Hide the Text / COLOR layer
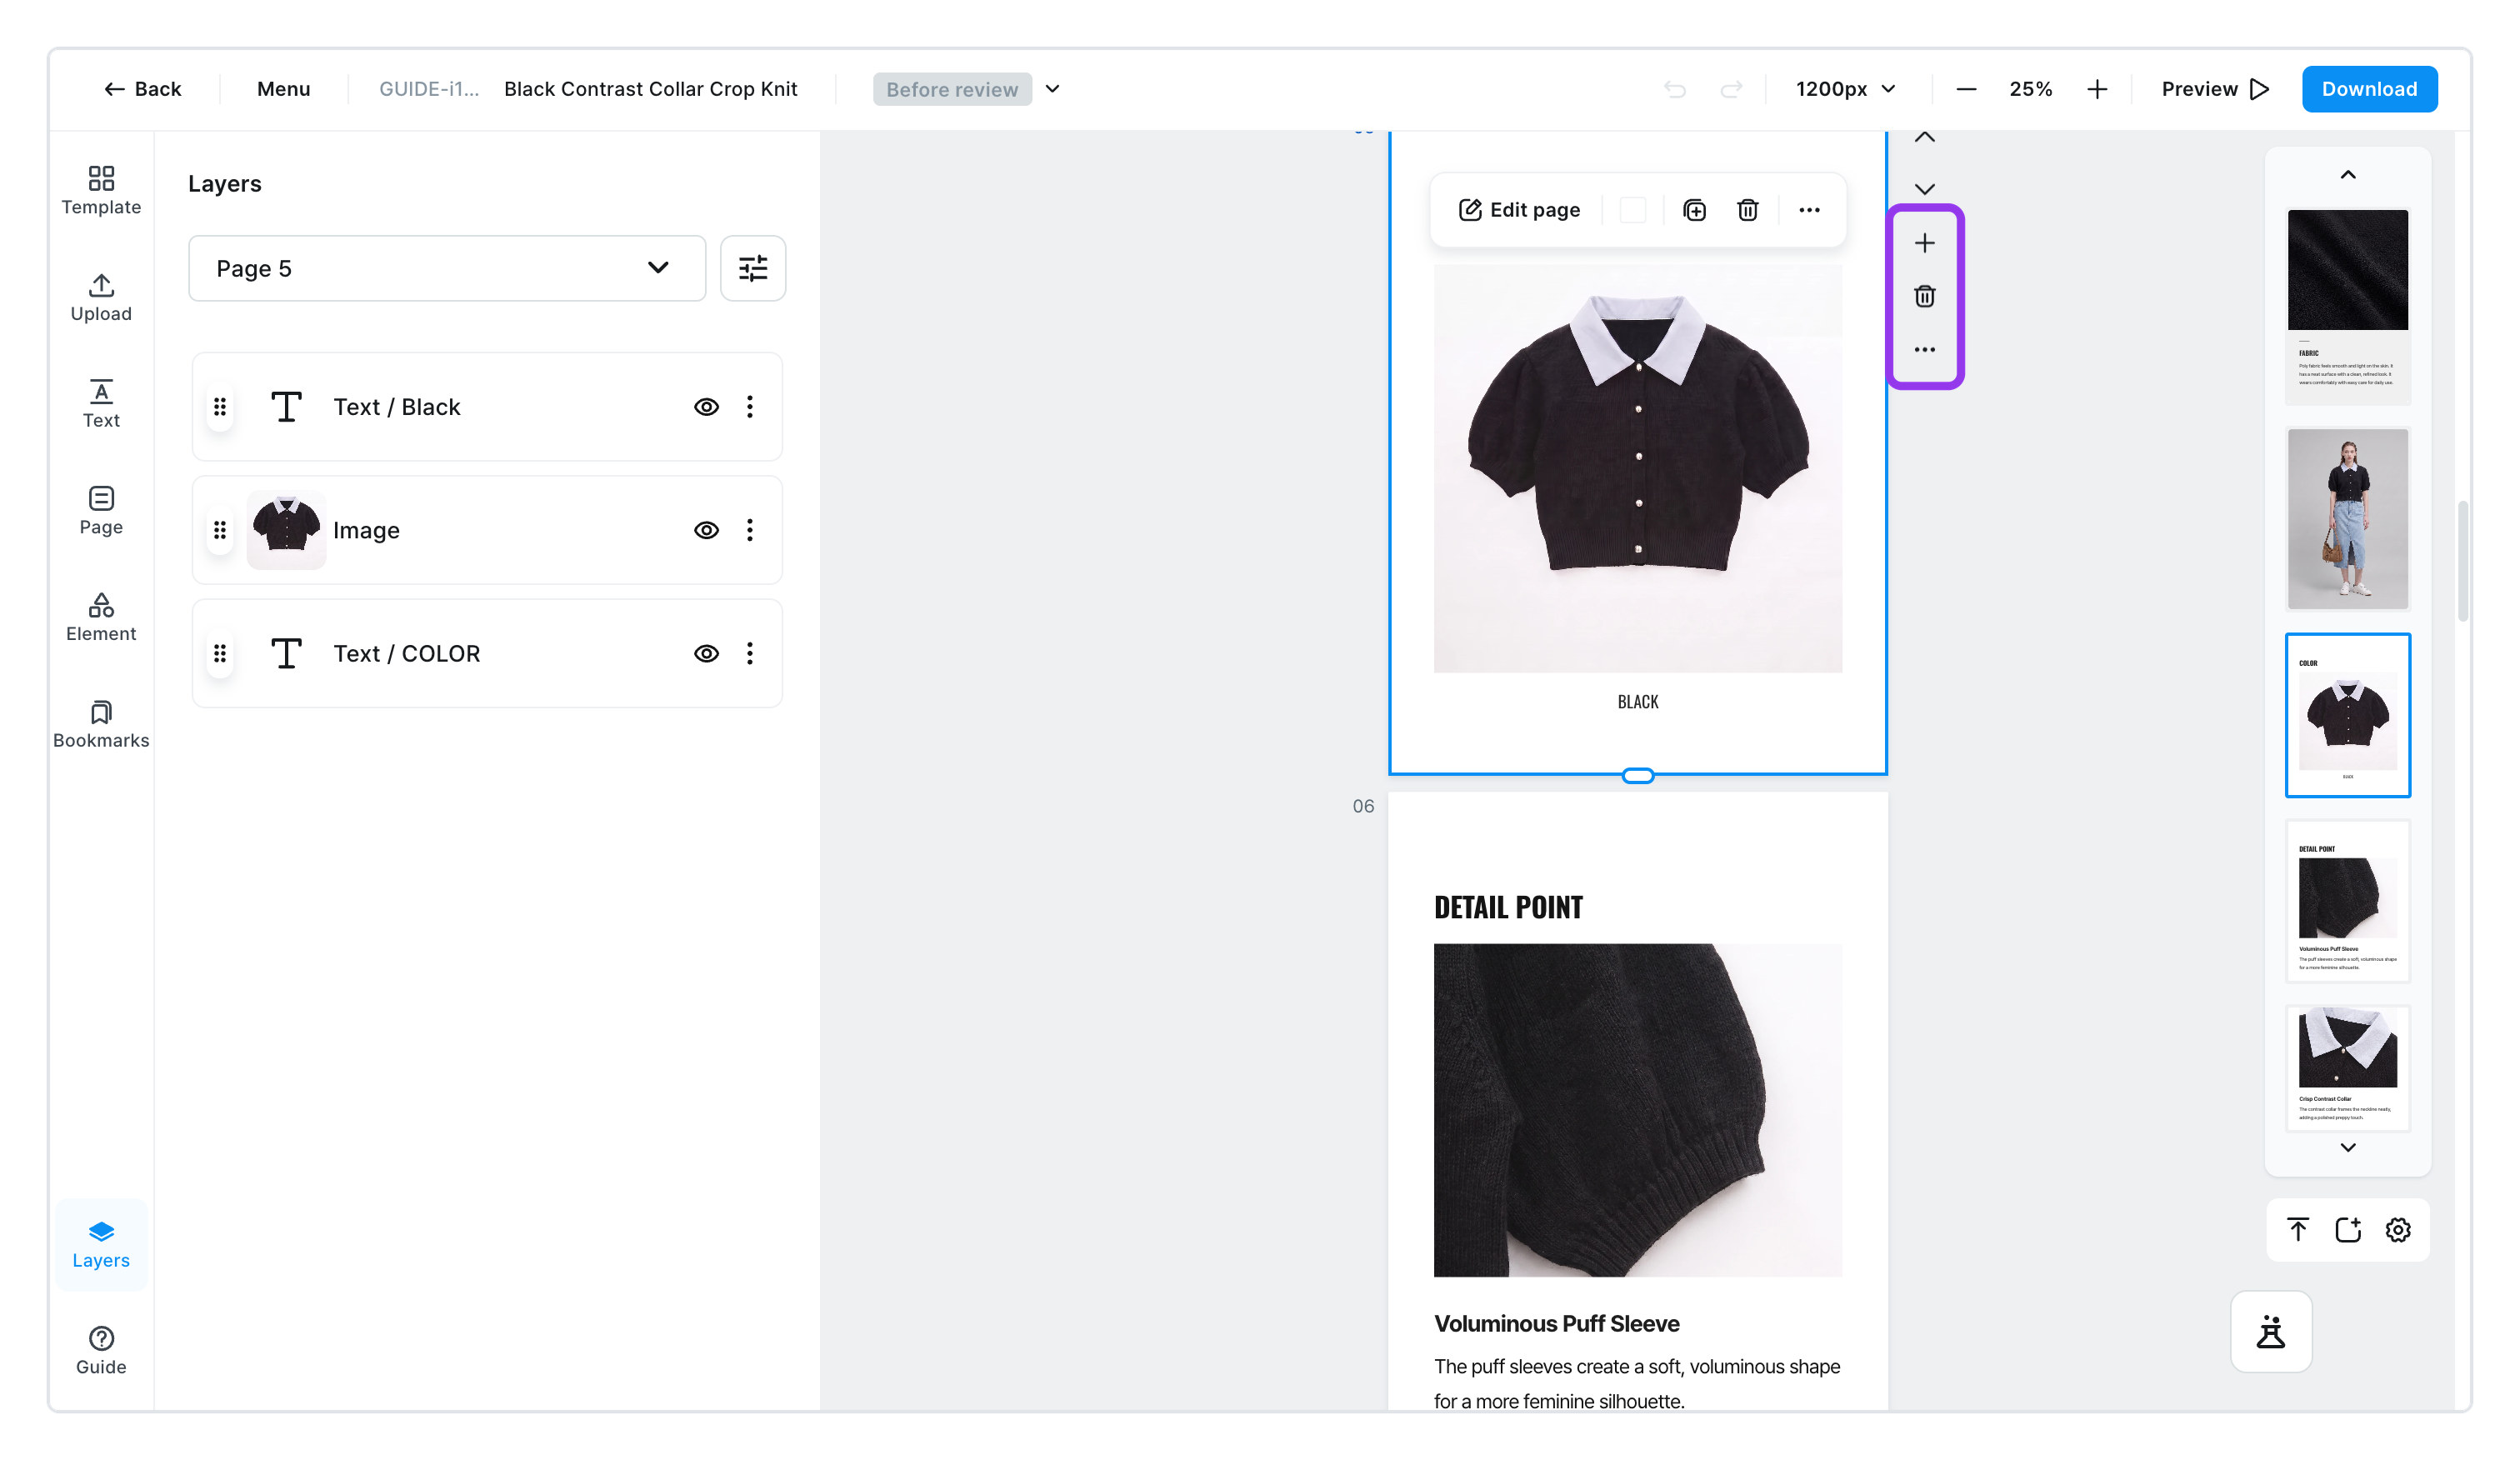2520x1460 pixels. point(706,653)
